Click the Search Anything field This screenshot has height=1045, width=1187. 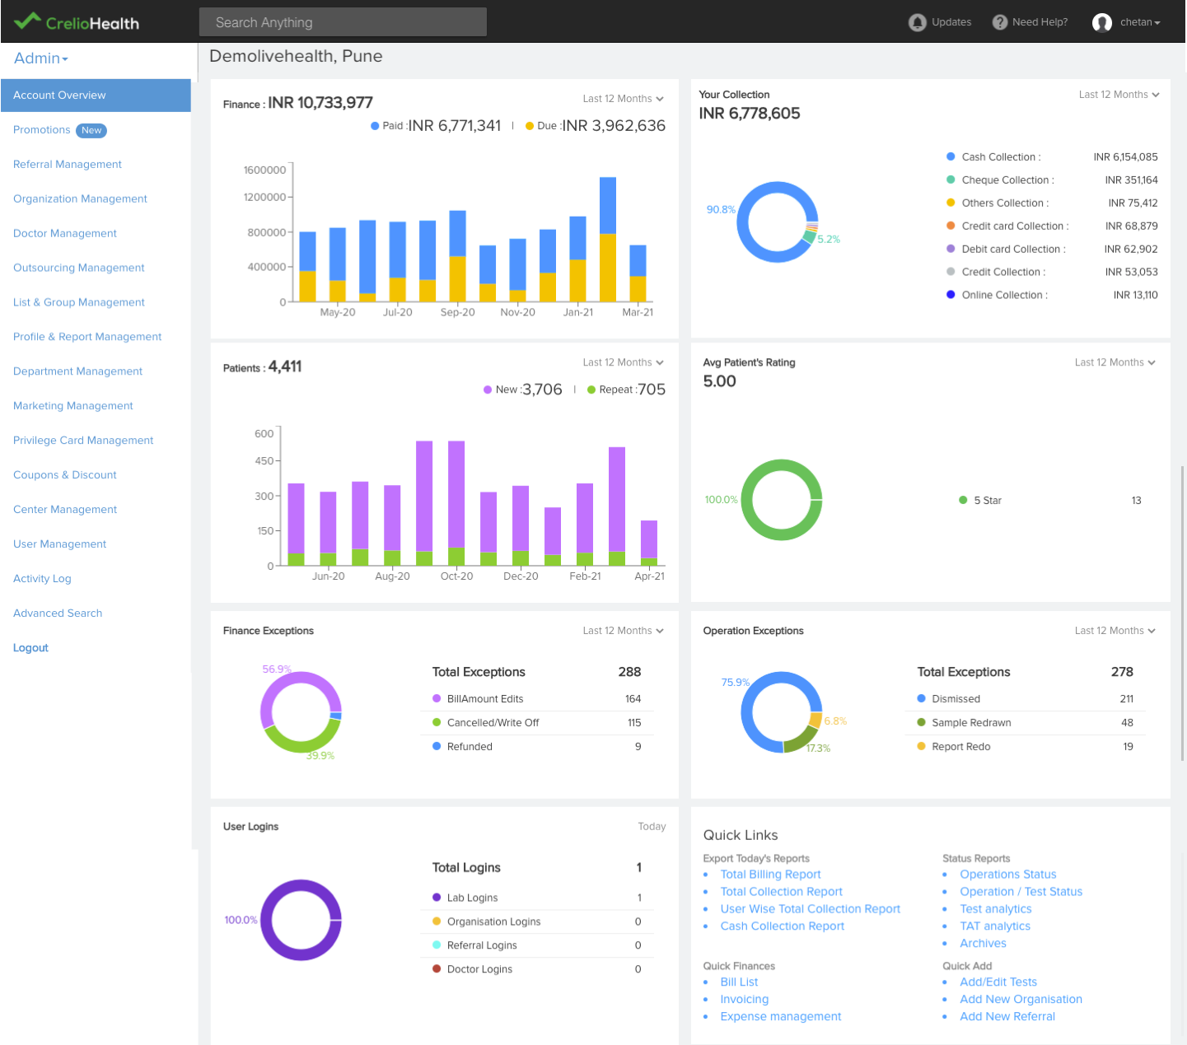[x=343, y=22]
